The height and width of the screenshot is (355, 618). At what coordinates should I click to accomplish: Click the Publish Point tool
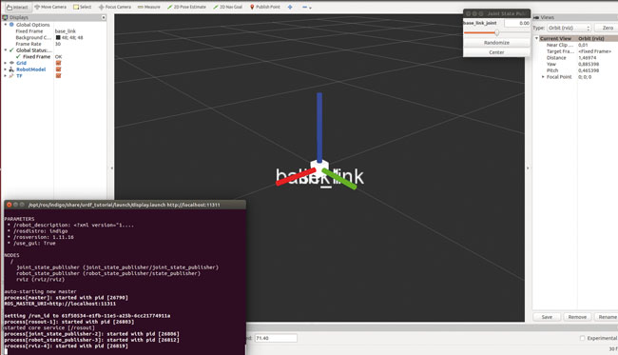pos(265,7)
